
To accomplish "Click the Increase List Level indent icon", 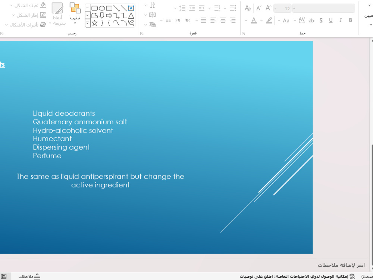I will pos(192,8).
